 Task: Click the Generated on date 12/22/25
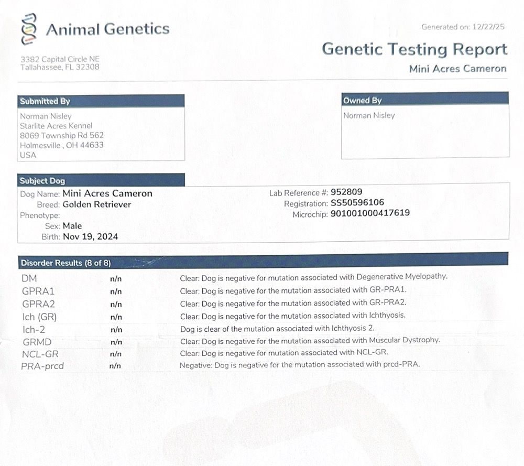click(488, 27)
